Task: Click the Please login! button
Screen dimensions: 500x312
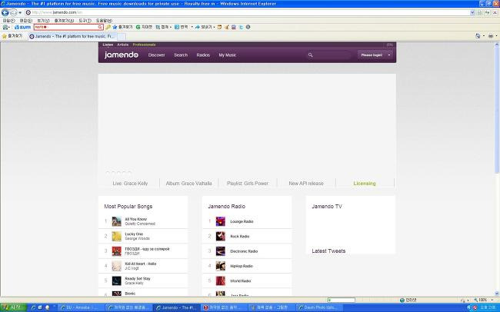Action: point(372,55)
